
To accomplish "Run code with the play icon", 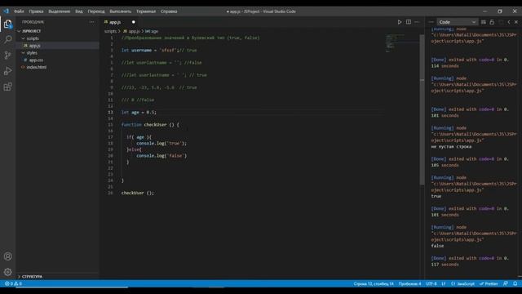I will (x=400, y=22).
